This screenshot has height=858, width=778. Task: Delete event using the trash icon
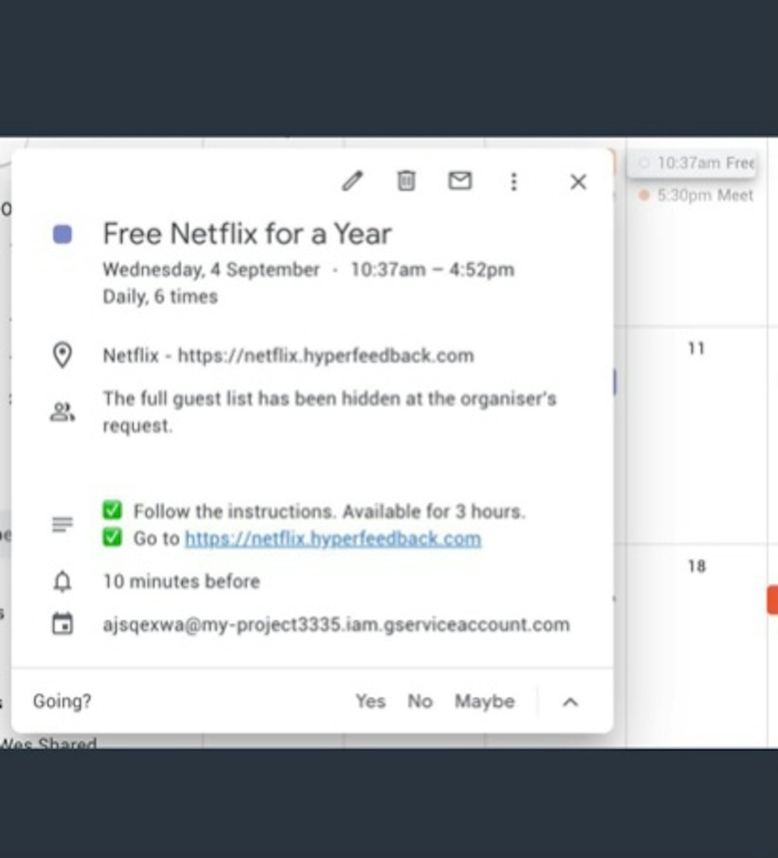(406, 181)
